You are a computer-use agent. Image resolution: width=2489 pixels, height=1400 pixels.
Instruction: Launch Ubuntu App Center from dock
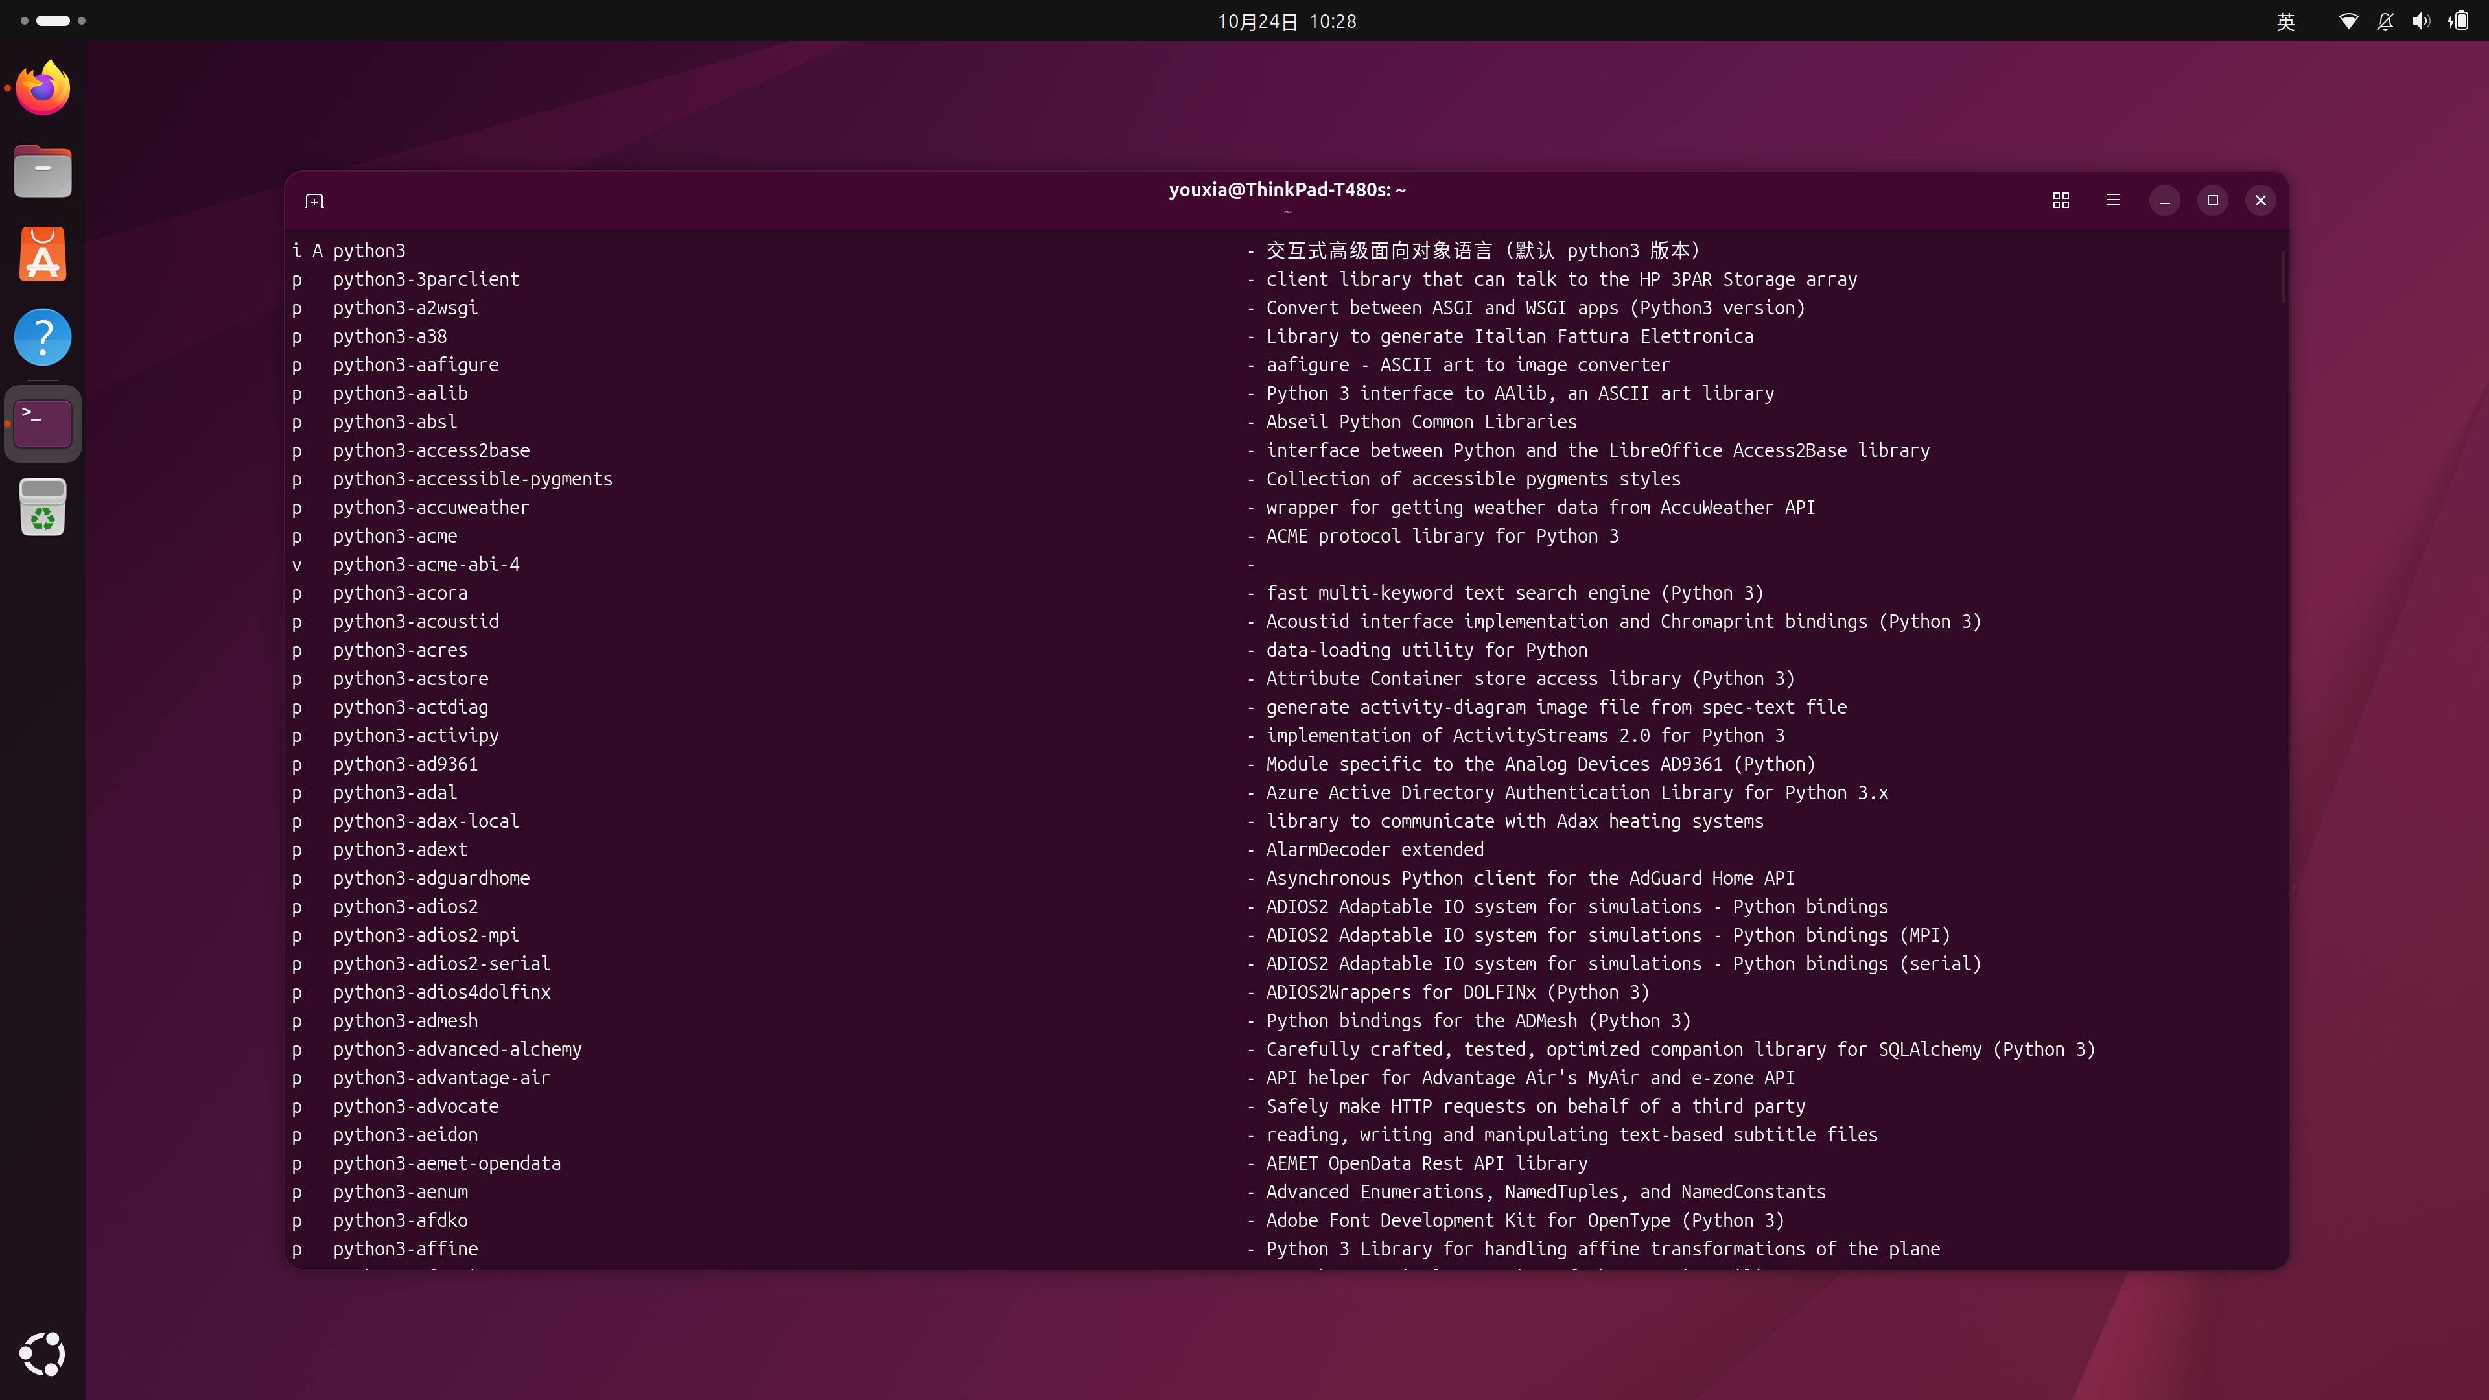pos(43,255)
